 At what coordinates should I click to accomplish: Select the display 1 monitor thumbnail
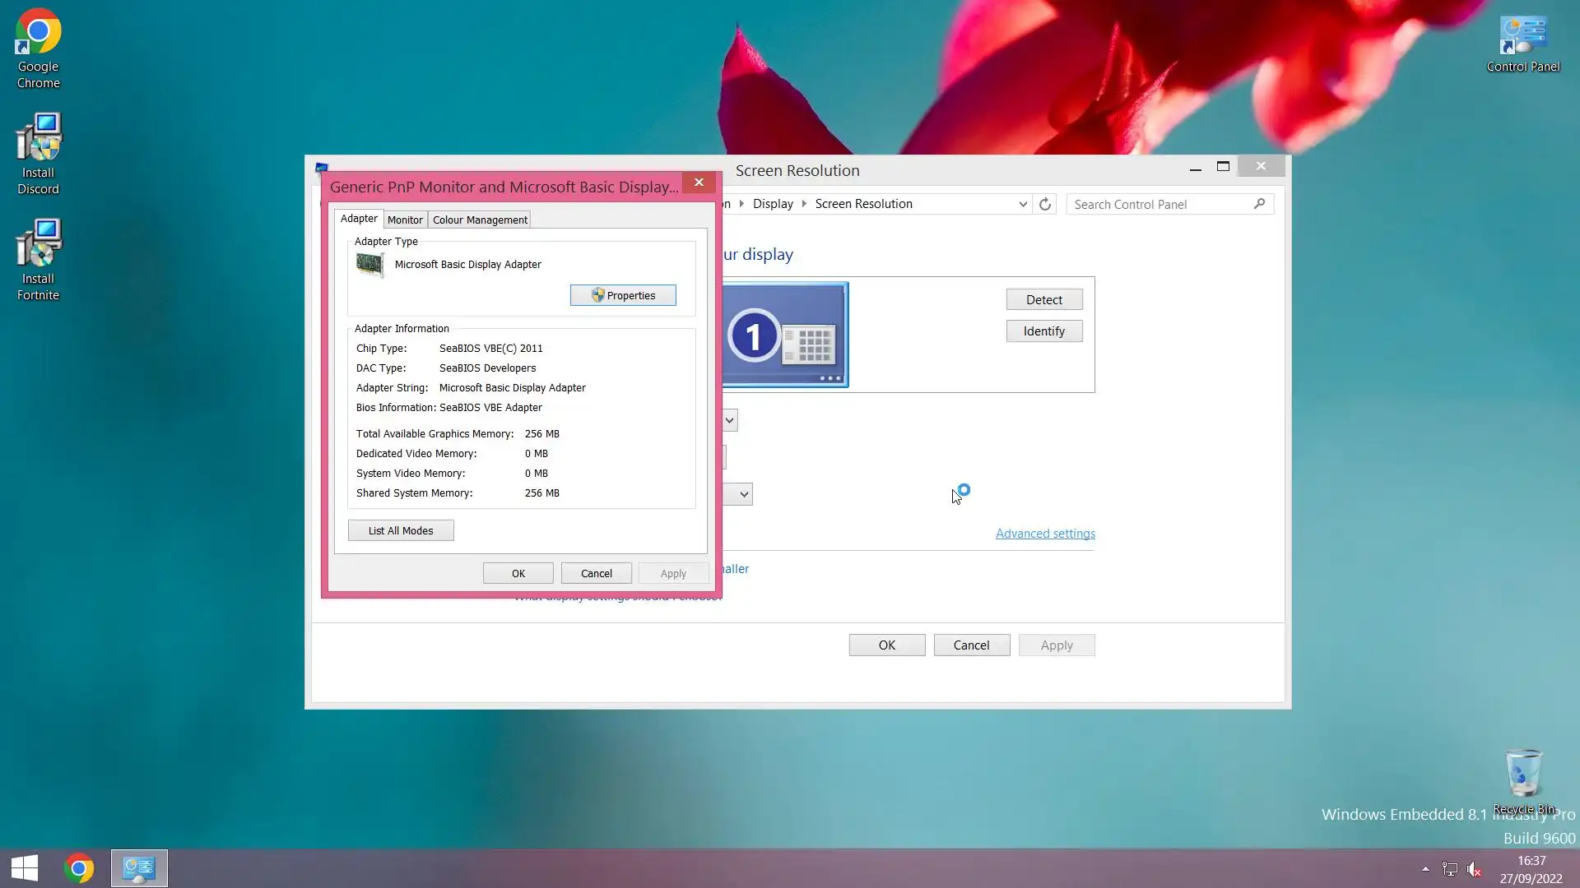784,335
